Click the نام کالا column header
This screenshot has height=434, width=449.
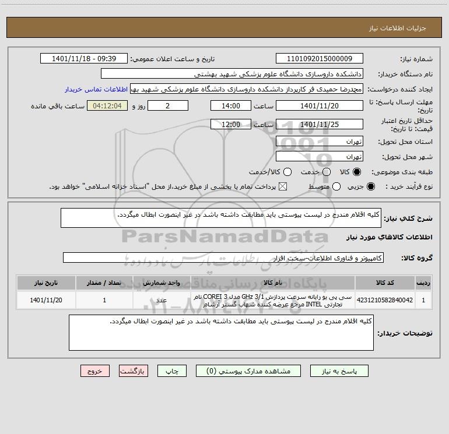pyautogui.click(x=273, y=283)
